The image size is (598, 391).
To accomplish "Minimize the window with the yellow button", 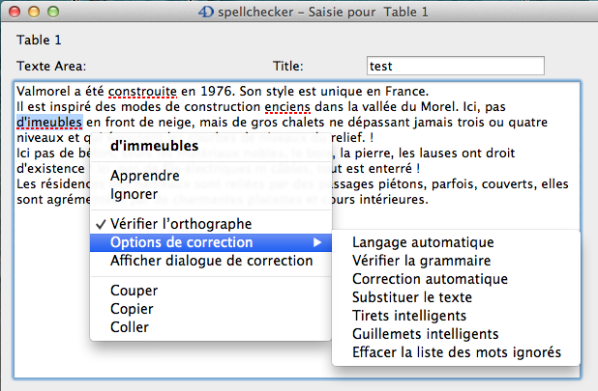I will pyautogui.click(x=33, y=12).
